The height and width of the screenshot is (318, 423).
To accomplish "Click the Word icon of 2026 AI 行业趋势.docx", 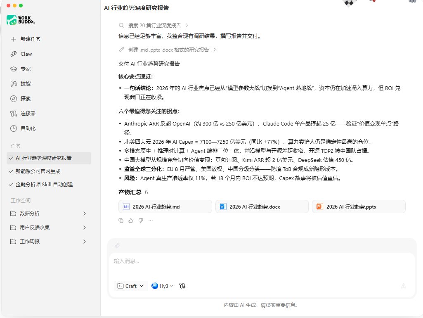I will (223, 206).
